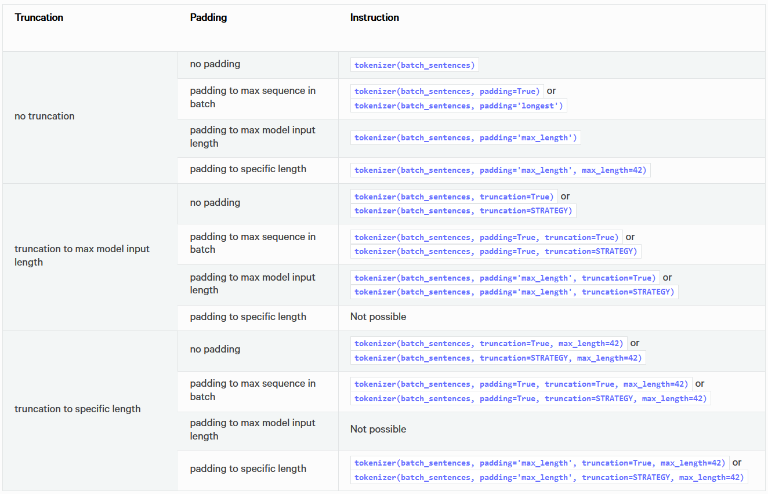This screenshot has height=494, width=768.
Task: Click "padding to specific length" under no truncation
Action: (x=248, y=169)
